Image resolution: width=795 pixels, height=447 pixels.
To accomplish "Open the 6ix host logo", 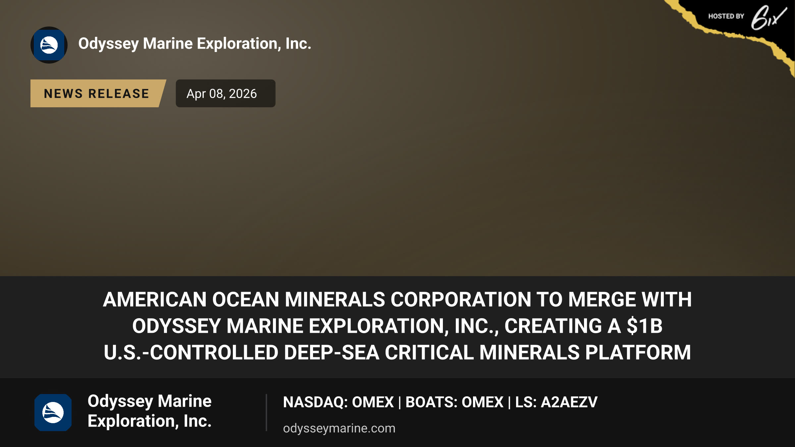I will [769, 17].
